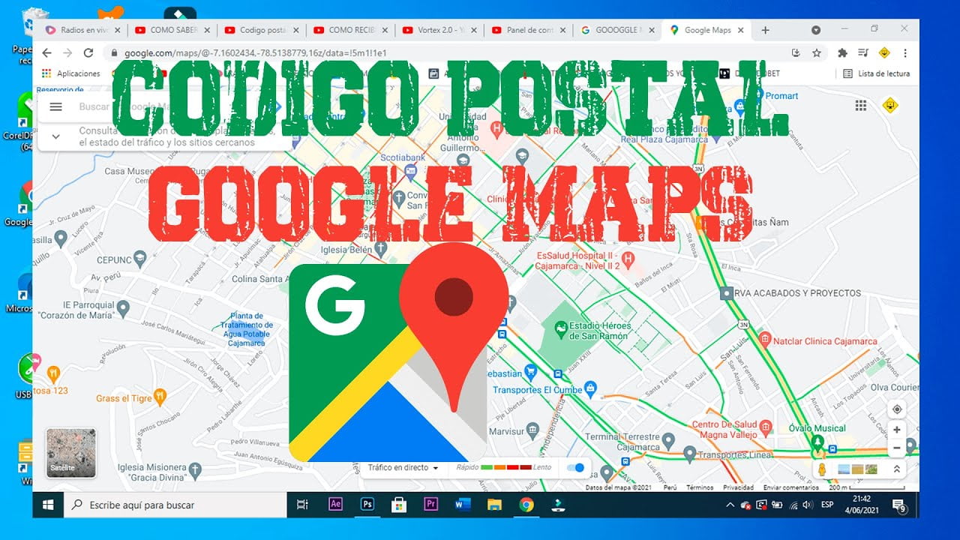Click the browser back arrow

(46, 53)
